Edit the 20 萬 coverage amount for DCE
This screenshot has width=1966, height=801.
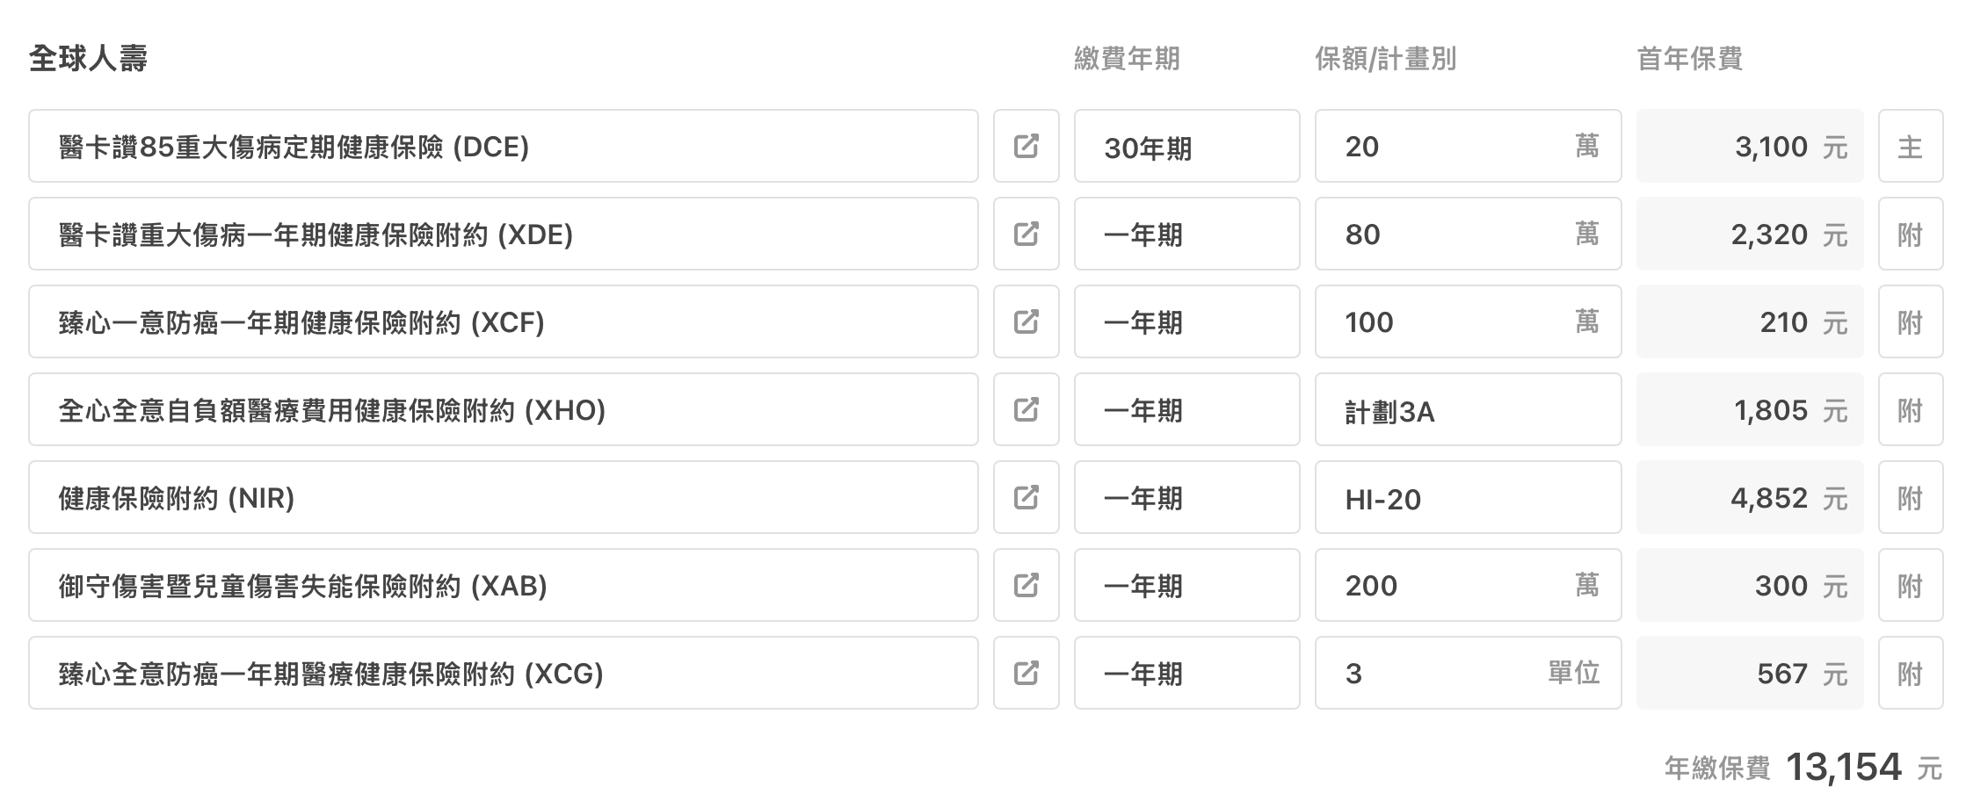click(x=1468, y=146)
